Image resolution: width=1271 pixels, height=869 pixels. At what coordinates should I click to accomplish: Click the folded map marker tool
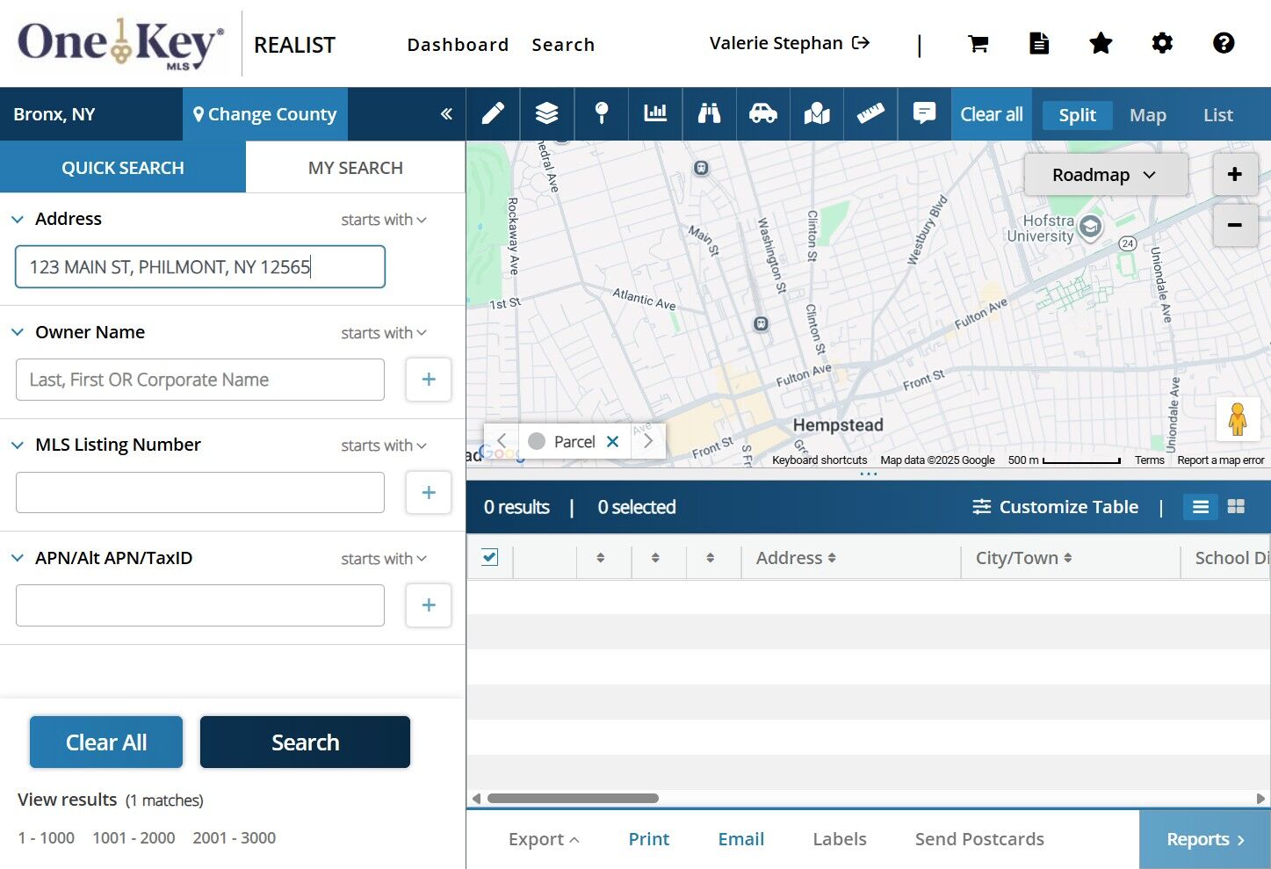click(817, 113)
